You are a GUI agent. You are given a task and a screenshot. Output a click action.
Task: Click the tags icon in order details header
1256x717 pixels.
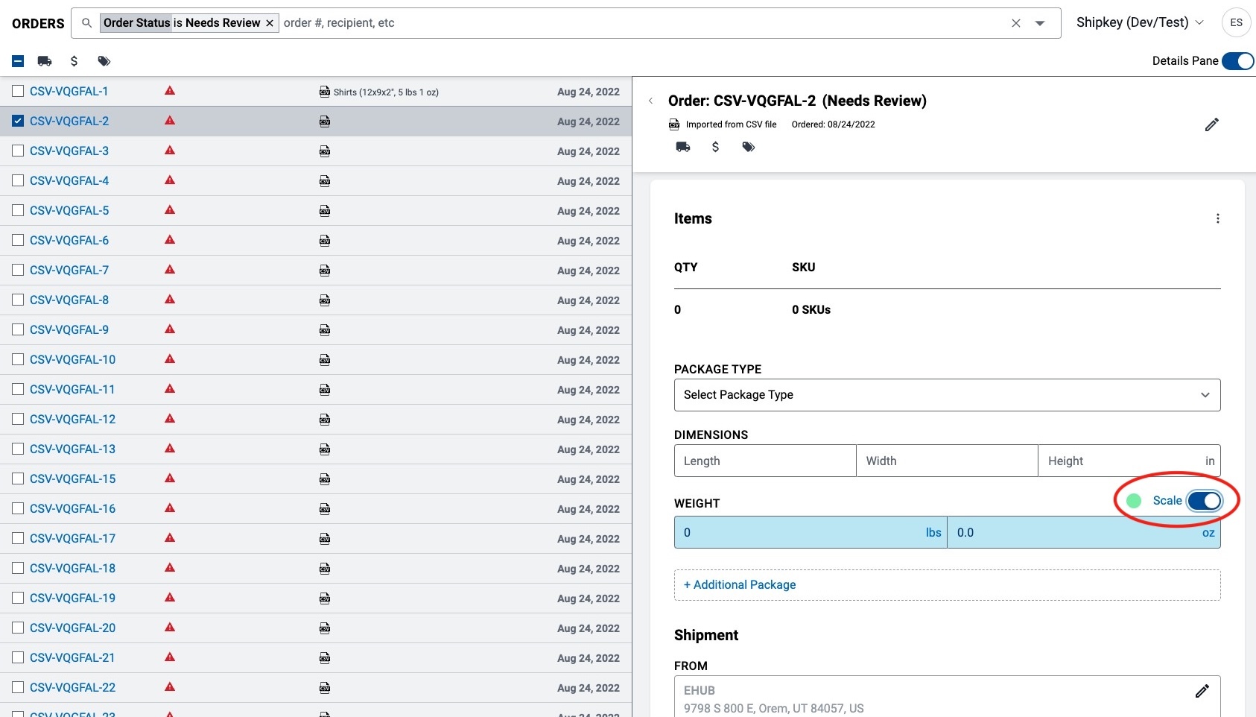748,147
